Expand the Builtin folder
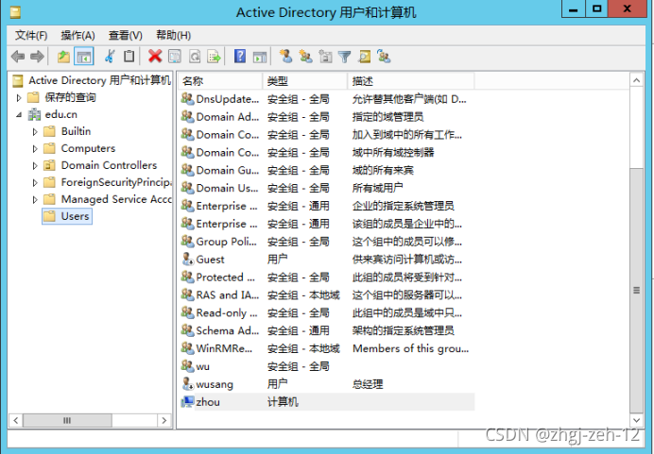Image resolution: width=654 pixels, height=454 pixels. (35, 131)
